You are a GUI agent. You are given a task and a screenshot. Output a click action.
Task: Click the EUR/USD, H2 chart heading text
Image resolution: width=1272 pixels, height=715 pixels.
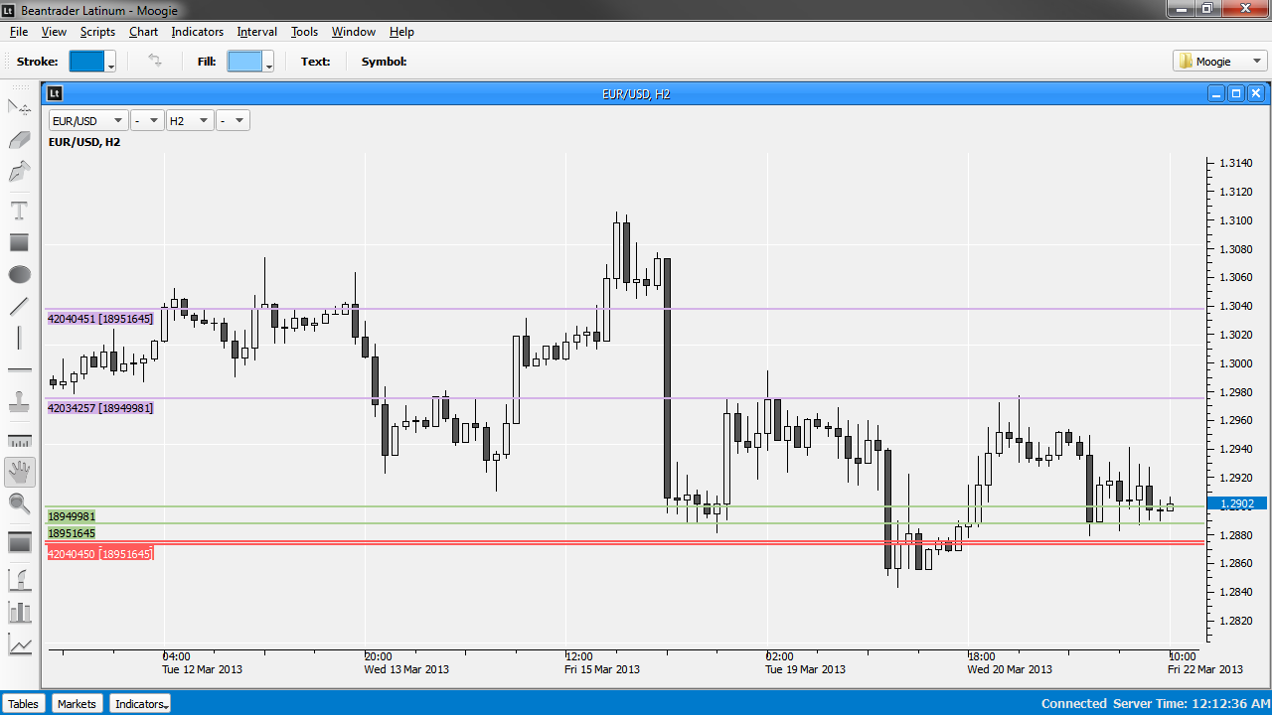pyautogui.click(x=84, y=142)
